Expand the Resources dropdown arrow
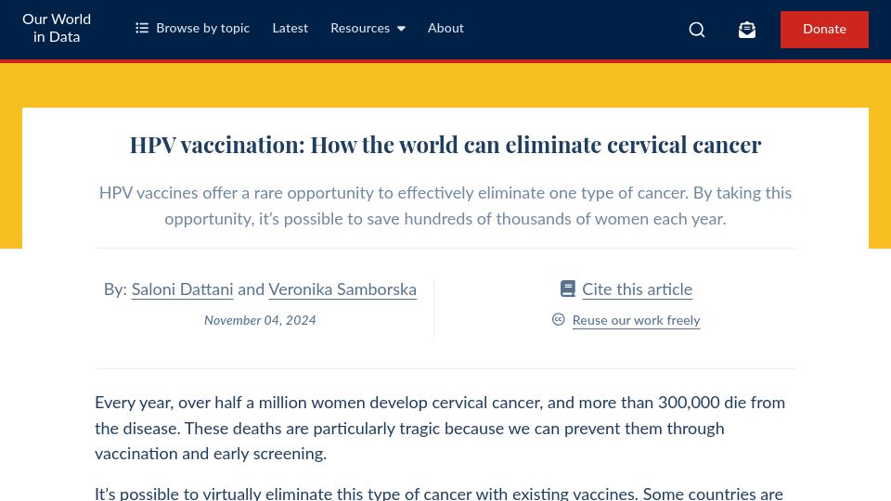This screenshot has height=501, width=891. point(401,29)
